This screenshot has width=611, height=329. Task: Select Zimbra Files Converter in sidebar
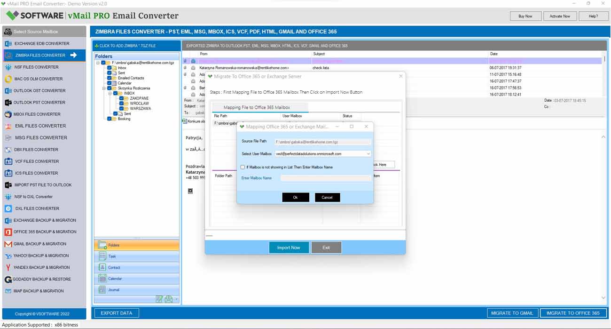(44, 55)
